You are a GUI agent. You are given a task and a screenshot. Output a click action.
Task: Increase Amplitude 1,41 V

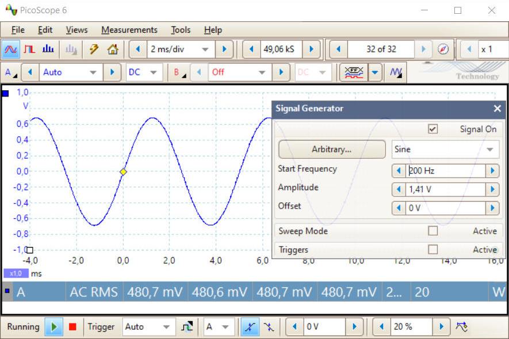(492, 190)
